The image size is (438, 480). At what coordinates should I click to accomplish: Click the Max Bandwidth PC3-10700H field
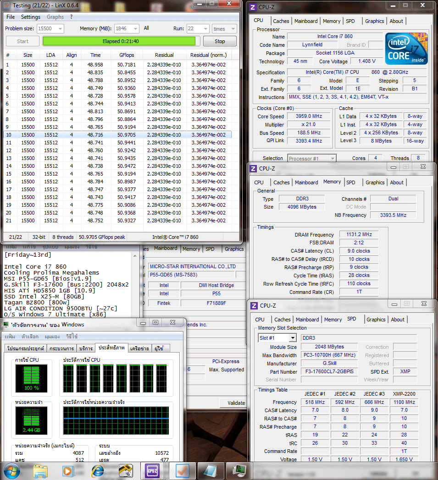tap(329, 355)
